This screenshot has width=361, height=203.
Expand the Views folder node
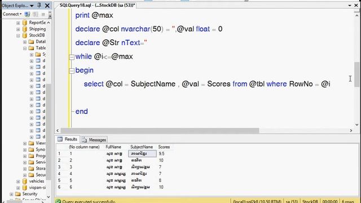[25, 143]
